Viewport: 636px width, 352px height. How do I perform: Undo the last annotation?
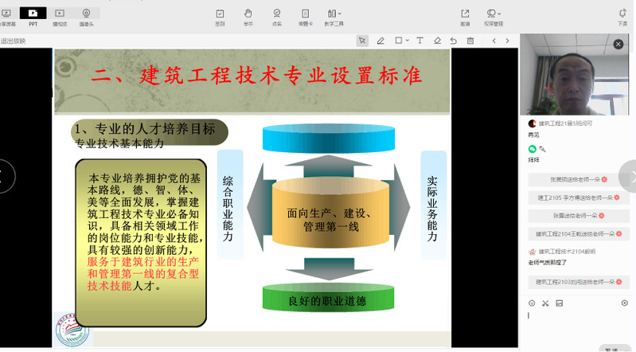point(454,41)
